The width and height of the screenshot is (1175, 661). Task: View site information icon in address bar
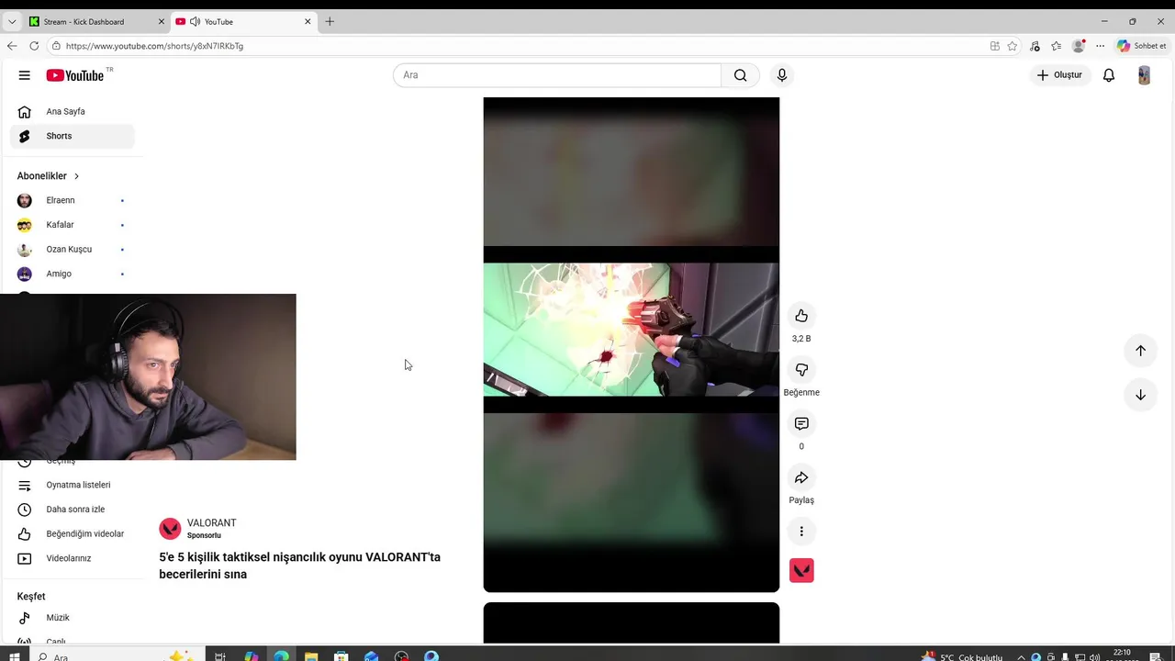(56, 46)
